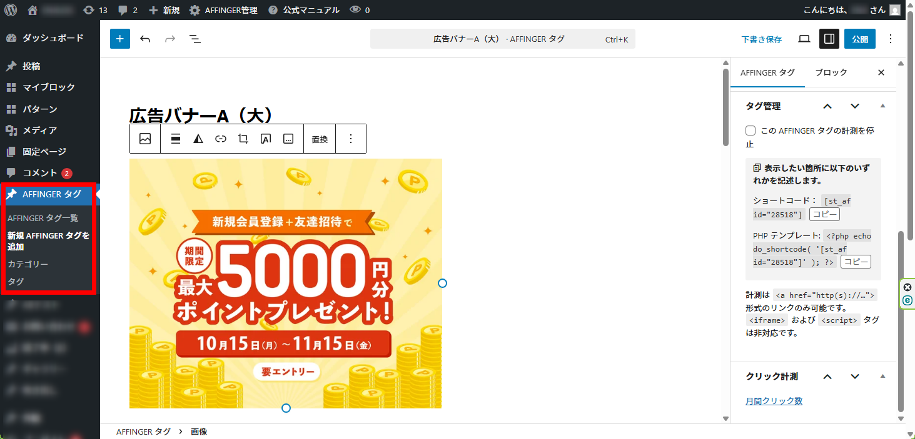Click the align icon in block toolbar
Screen dimensions: 915x439
176,139
